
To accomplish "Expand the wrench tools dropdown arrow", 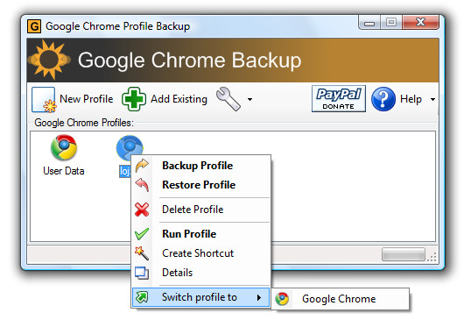I will [250, 99].
